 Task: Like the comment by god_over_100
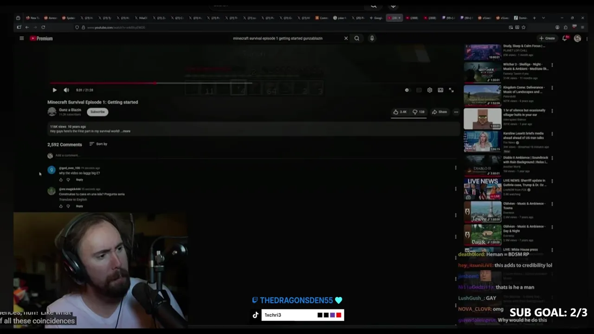coord(61,180)
